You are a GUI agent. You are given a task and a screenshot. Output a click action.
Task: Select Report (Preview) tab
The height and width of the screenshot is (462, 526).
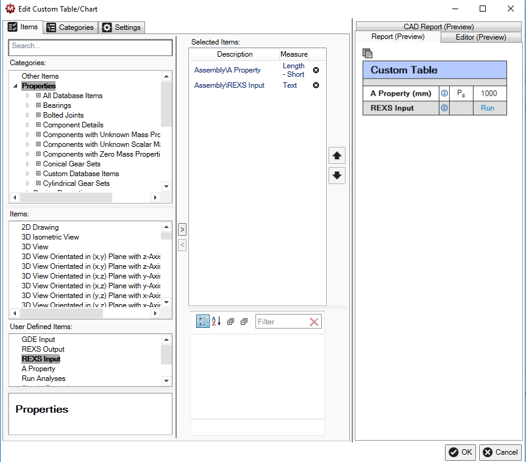tap(397, 37)
